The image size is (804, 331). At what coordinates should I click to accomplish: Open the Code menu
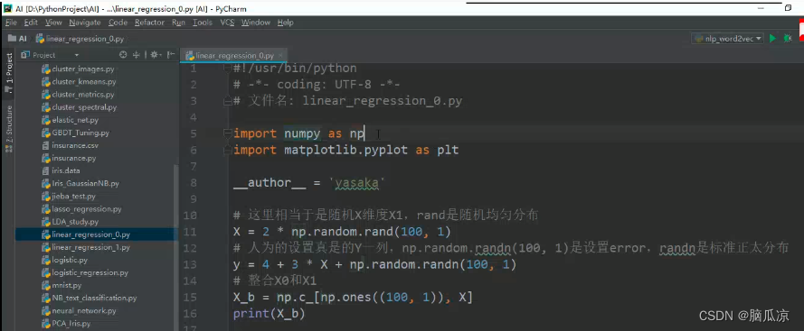(118, 23)
